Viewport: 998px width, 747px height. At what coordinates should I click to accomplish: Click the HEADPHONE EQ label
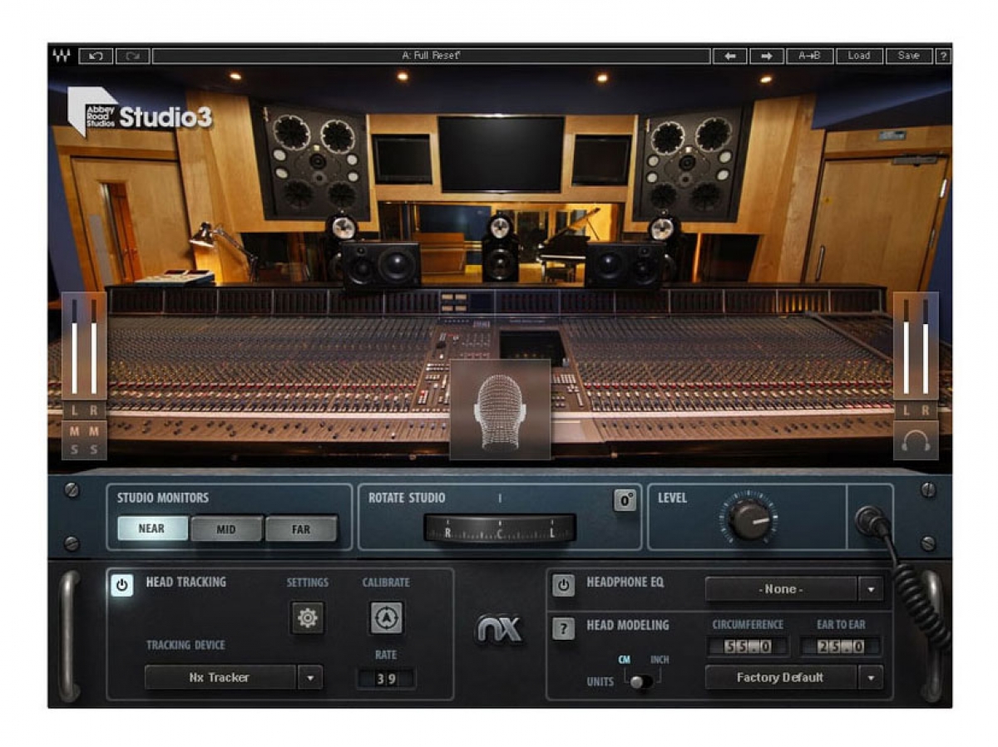(x=625, y=582)
